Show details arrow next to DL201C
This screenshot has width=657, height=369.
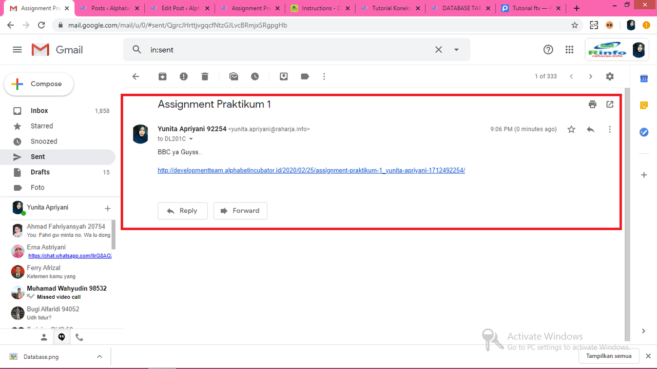click(191, 139)
